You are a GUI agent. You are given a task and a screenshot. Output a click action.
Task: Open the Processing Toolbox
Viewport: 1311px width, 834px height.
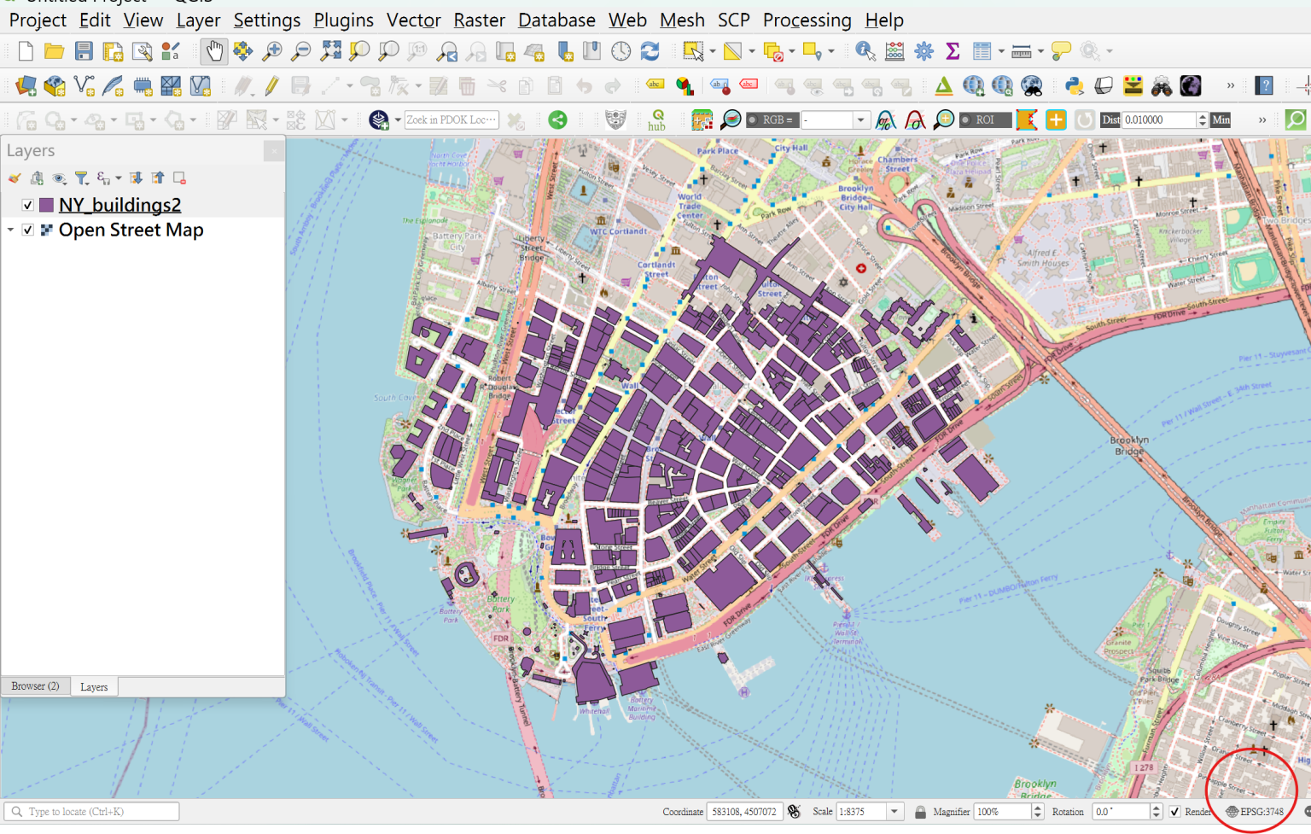[x=923, y=50]
